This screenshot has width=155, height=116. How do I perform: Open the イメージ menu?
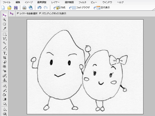(x=29, y=2)
